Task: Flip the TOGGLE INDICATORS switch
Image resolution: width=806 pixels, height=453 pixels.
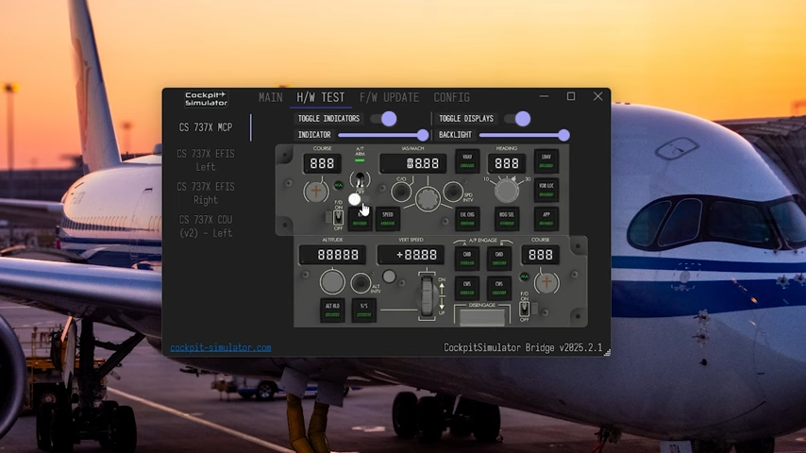Action: click(383, 119)
